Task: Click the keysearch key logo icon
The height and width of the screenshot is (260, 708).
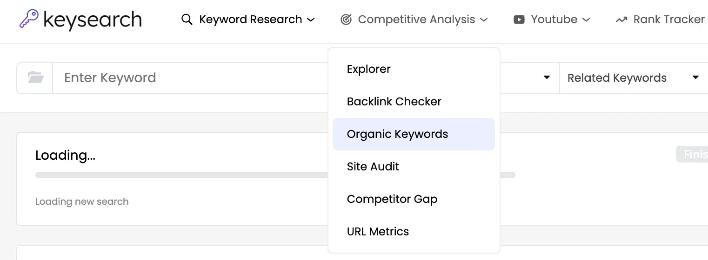Action: point(29,19)
